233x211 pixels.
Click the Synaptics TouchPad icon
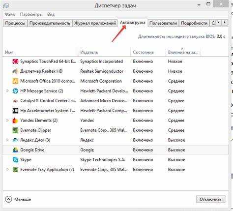point(15,61)
